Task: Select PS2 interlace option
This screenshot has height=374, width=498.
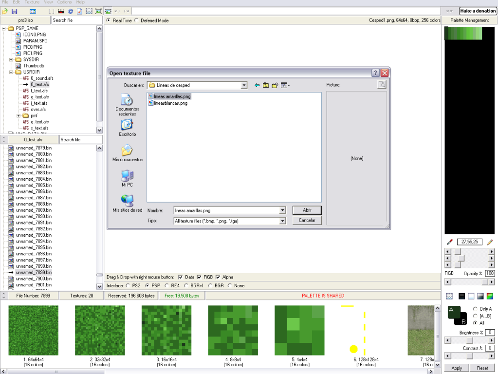Action: coord(128,286)
